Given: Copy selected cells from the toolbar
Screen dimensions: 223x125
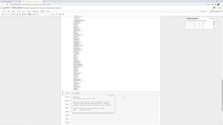Looking at the screenshot, I should click(x=11, y=14).
